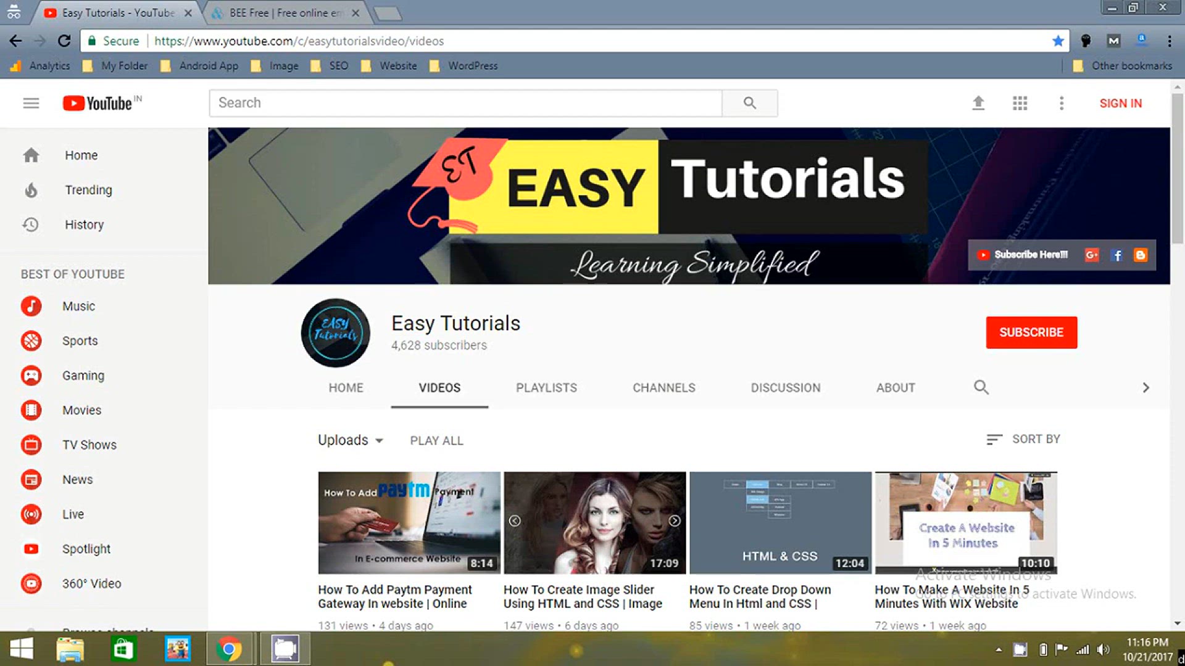The image size is (1185, 666).
Task: Open the 360° Video category icon
Action: pos(31,583)
